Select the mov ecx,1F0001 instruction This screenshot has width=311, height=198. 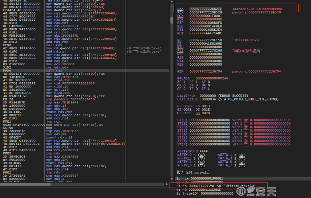58,65
